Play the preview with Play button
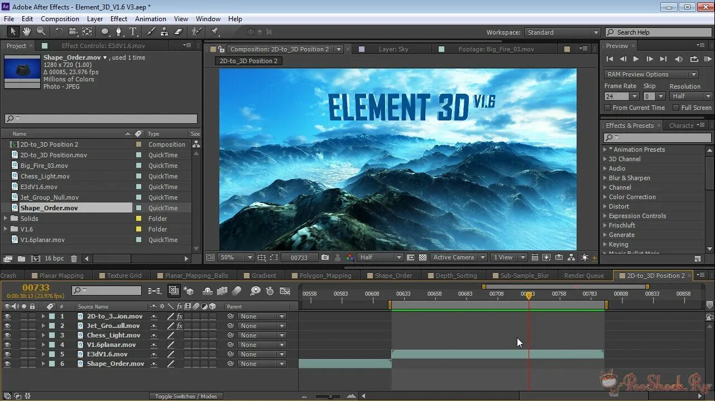This screenshot has width=715, height=401. (x=636, y=59)
